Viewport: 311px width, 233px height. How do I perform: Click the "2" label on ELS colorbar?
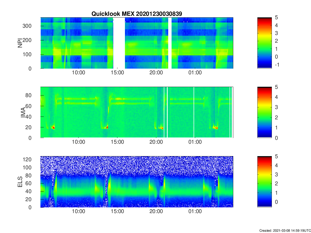276,184
